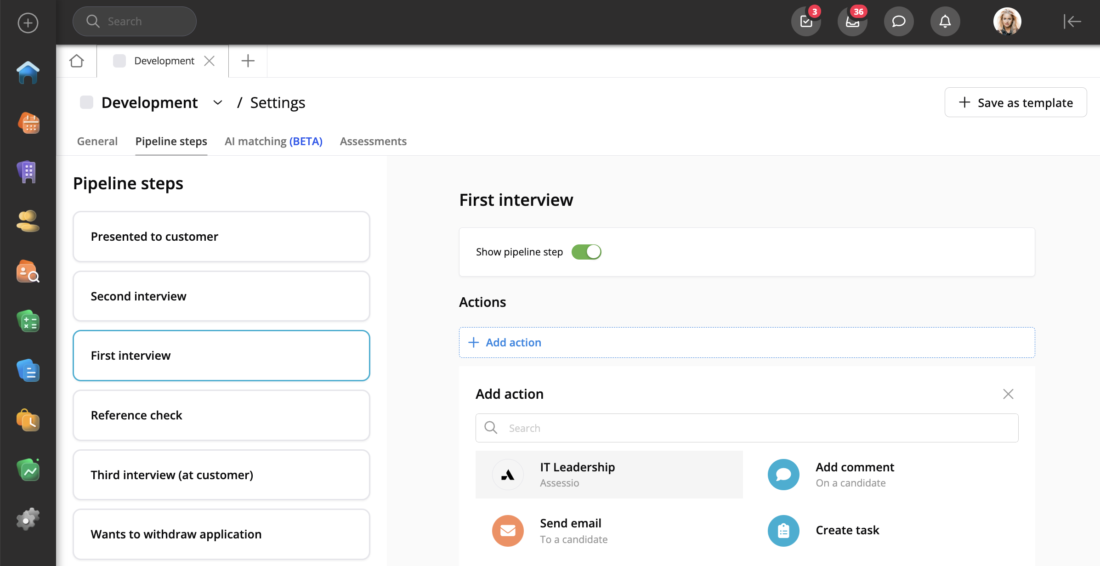Click the plus button to open new tab
1100x566 pixels.
[x=248, y=61]
